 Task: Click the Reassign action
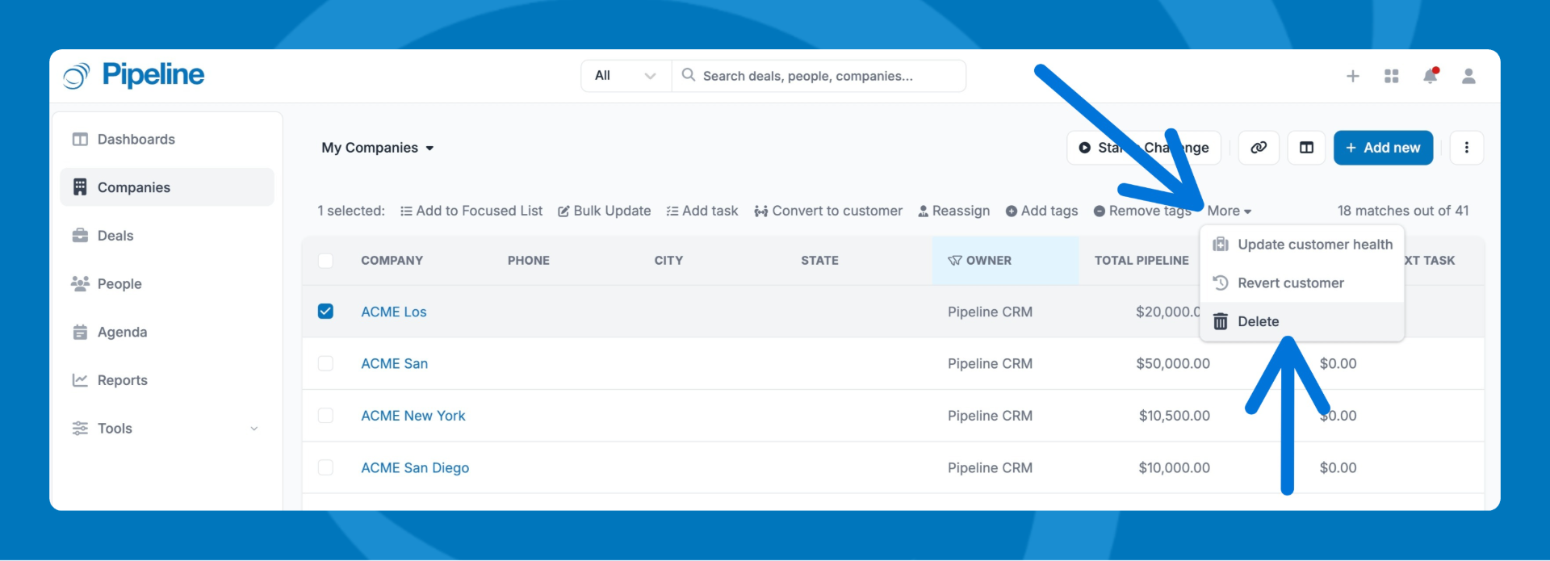pos(953,211)
